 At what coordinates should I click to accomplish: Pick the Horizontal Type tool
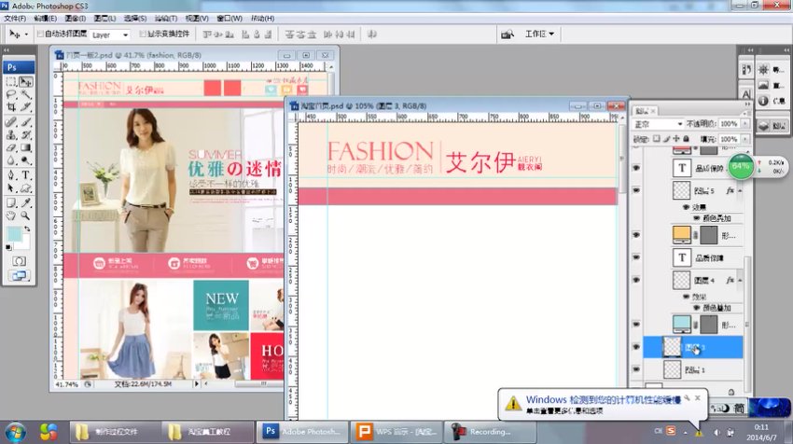coord(26,174)
